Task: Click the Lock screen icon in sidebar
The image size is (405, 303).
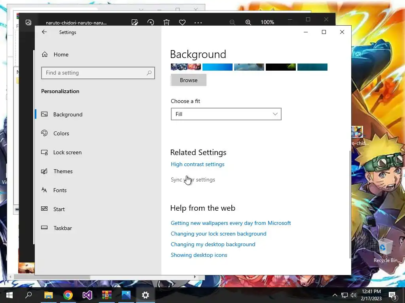Action: coord(44,152)
